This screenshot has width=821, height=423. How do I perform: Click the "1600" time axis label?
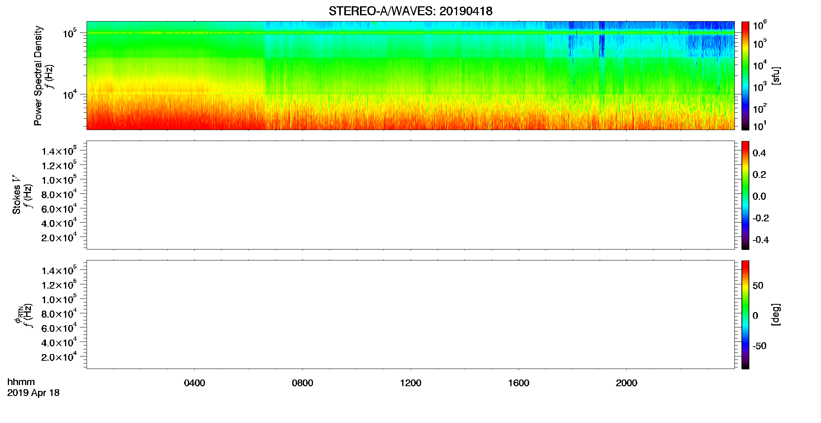(519, 383)
